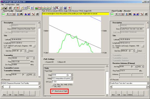The height and width of the screenshot is (99, 150).
Task: Click the Generic Lat/Long coordinate toggle button
Action: (142, 46)
